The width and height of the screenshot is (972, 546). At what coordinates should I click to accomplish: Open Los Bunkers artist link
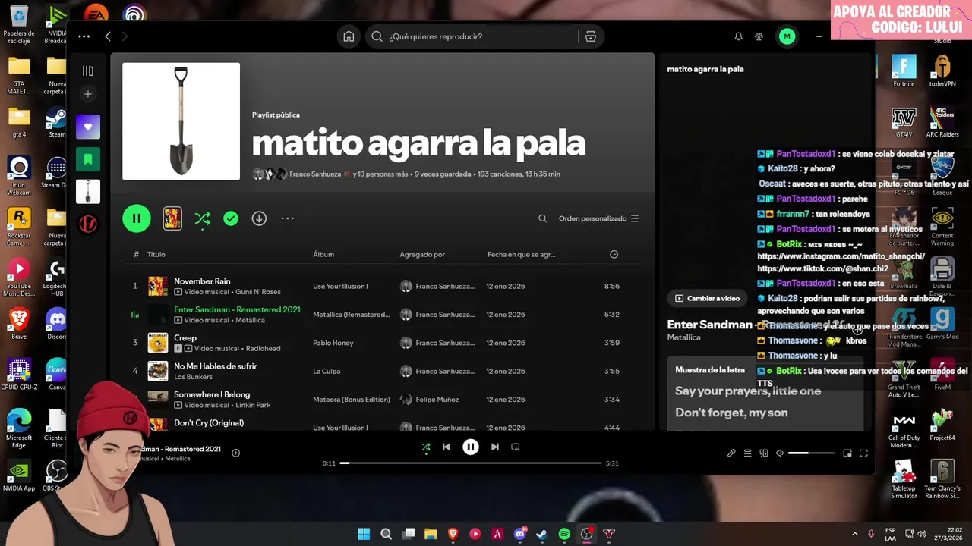pos(192,377)
